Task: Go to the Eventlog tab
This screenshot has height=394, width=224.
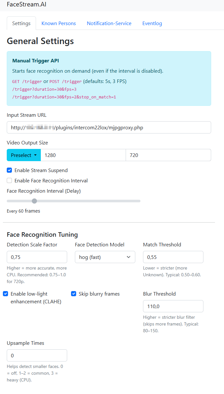Action: tap(152, 23)
